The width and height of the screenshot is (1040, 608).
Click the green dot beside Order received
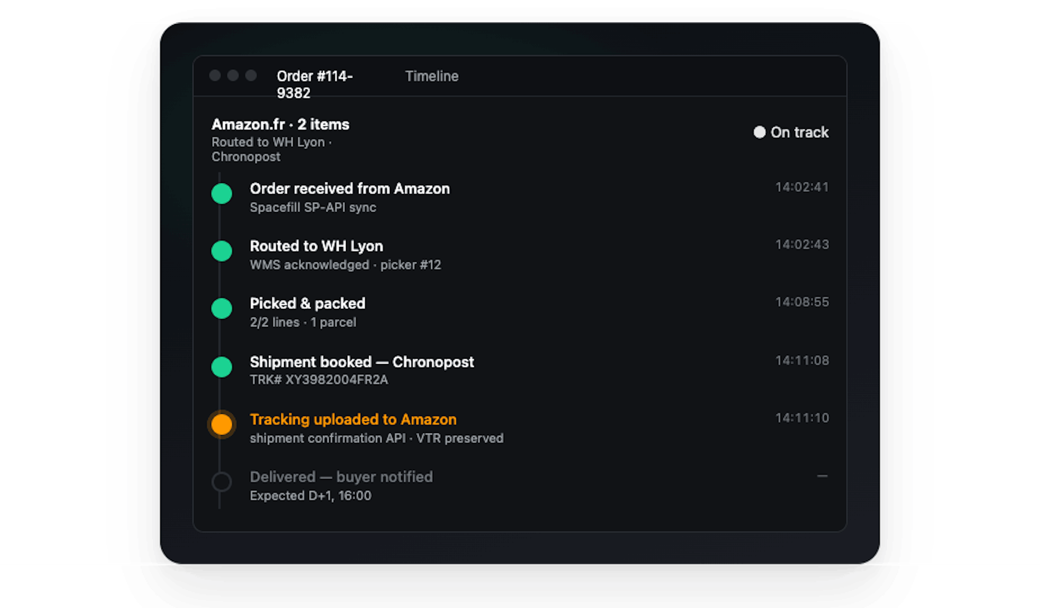222,194
